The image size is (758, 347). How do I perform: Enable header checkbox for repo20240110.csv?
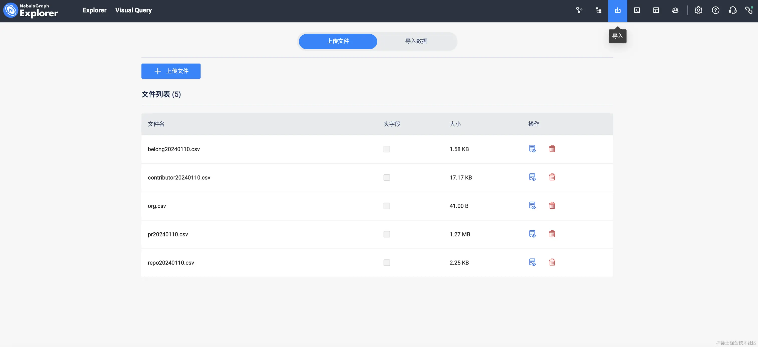tap(387, 263)
